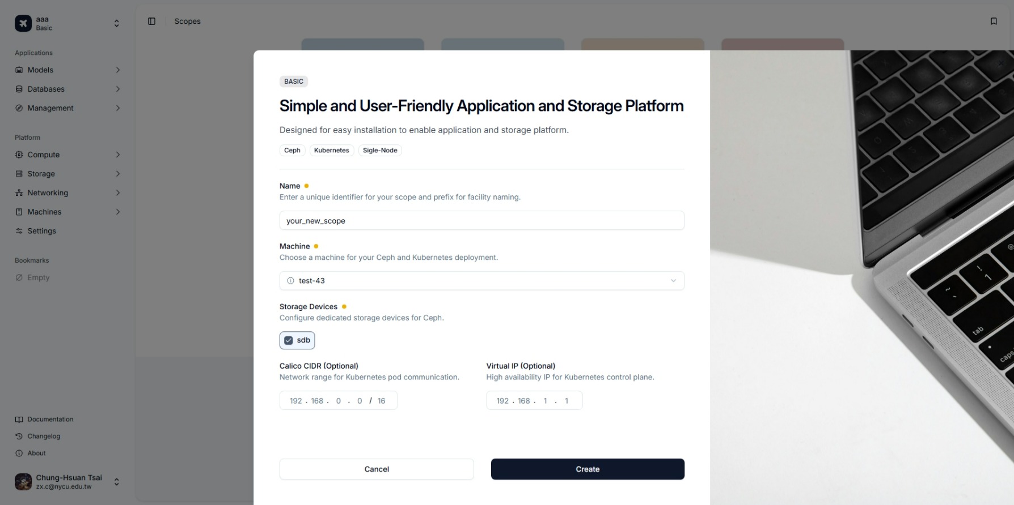Click the Virtual IP first octet field

[x=502, y=401]
